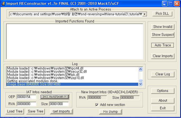The width and height of the screenshot is (181, 118).
Task: Click the IAT AutoSearch button
Action: click(55, 97)
